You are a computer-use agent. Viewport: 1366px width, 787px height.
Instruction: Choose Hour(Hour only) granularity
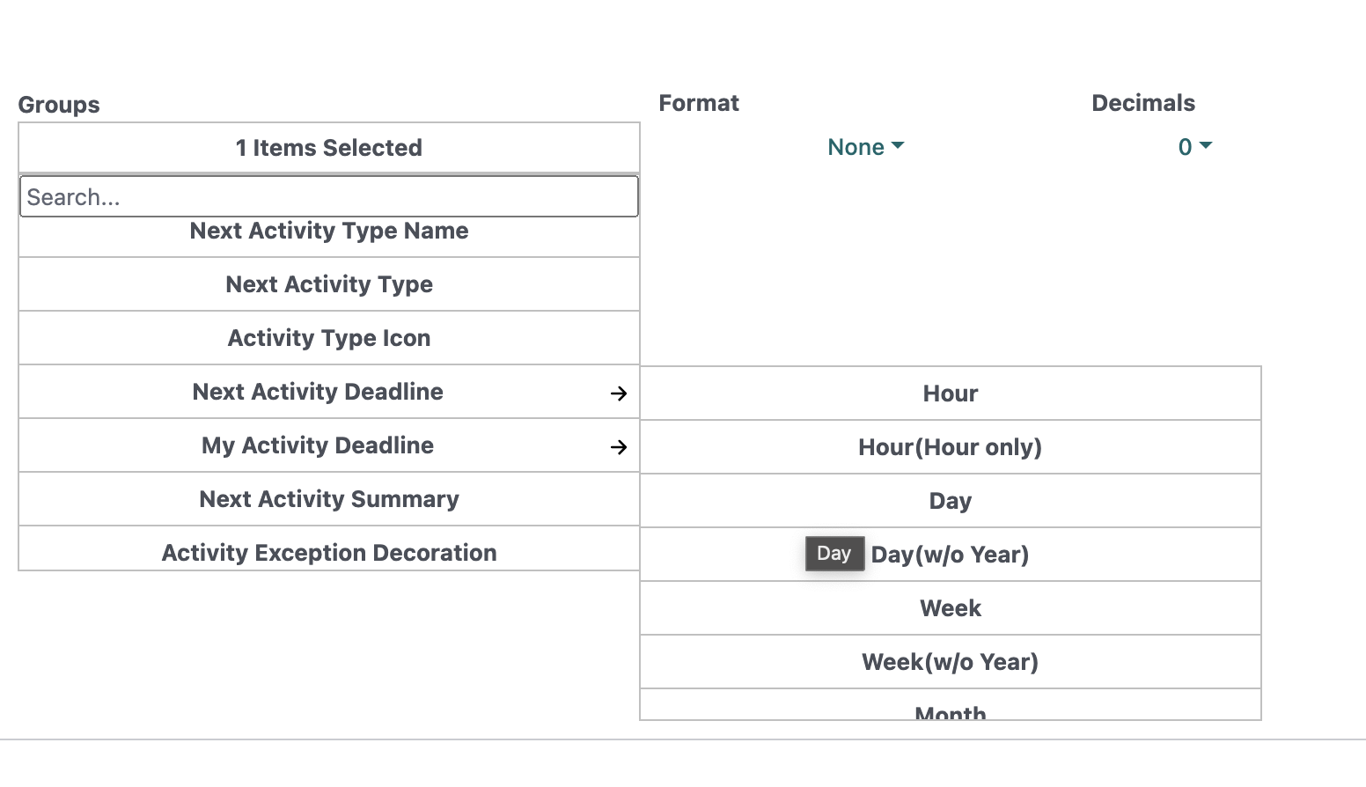tap(951, 447)
